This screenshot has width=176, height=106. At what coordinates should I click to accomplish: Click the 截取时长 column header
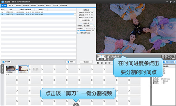point(41,9)
